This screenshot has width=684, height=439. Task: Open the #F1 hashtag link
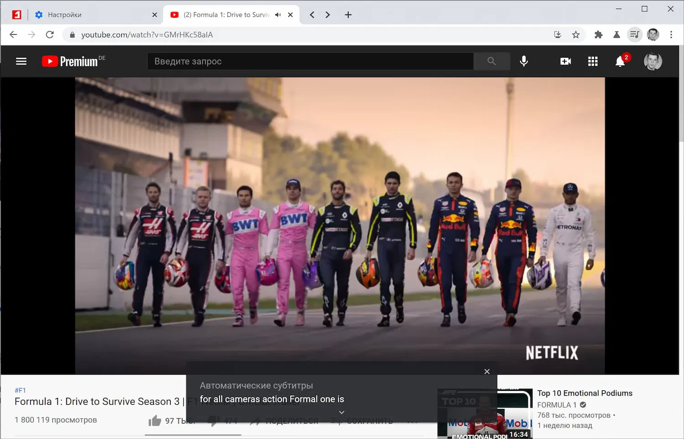tap(20, 390)
